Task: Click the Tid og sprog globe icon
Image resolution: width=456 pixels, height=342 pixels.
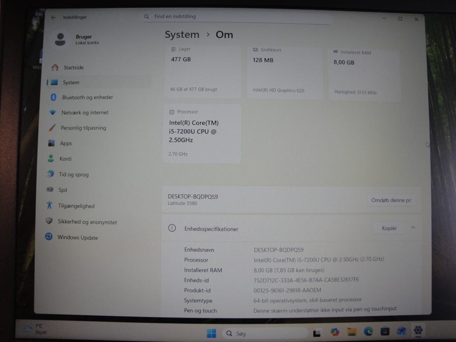Action: pyautogui.click(x=50, y=174)
